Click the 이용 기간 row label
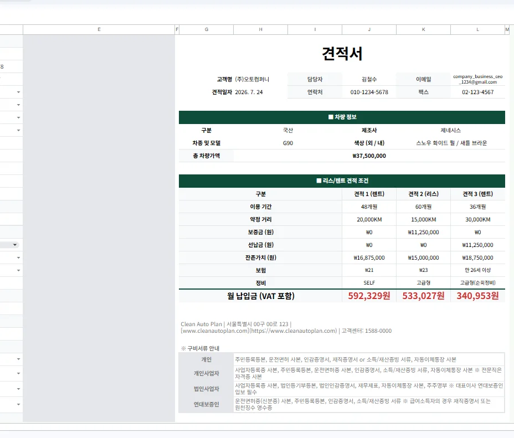The image size is (514, 438). pyautogui.click(x=261, y=207)
